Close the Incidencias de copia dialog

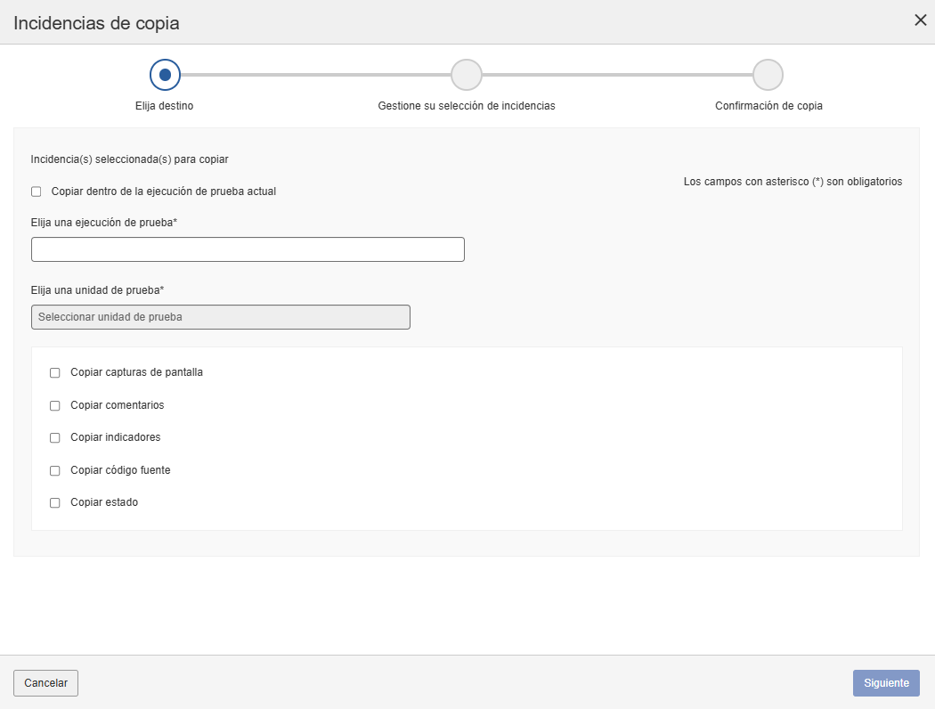(920, 20)
